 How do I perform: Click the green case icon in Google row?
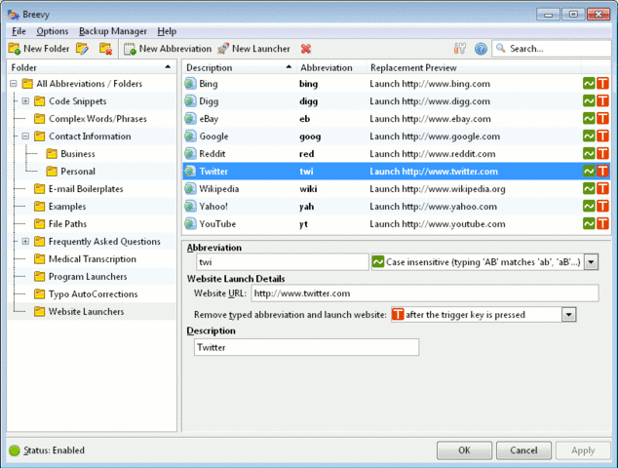(x=589, y=136)
